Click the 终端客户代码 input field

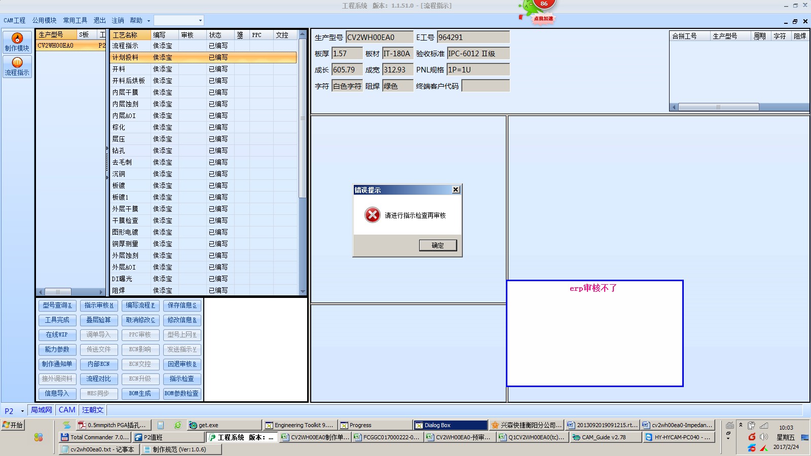pyautogui.click(x=486, y=86)
